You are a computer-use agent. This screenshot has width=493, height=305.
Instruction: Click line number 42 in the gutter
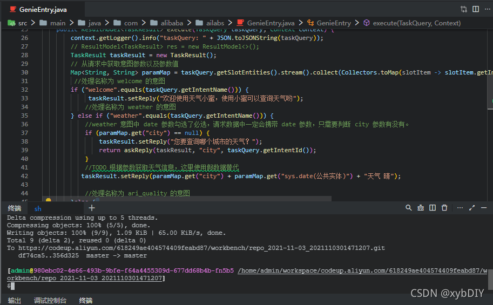click(24, 176)
